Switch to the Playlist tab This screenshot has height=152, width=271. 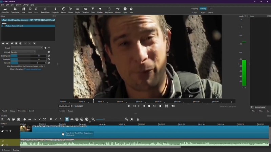point(4,111)
